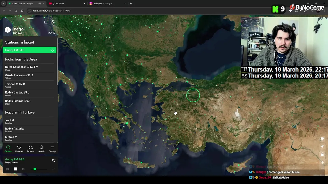This screenshot has width=328, height=184.
Task: Open the browser downloads
Action: [x=306, y=11]
